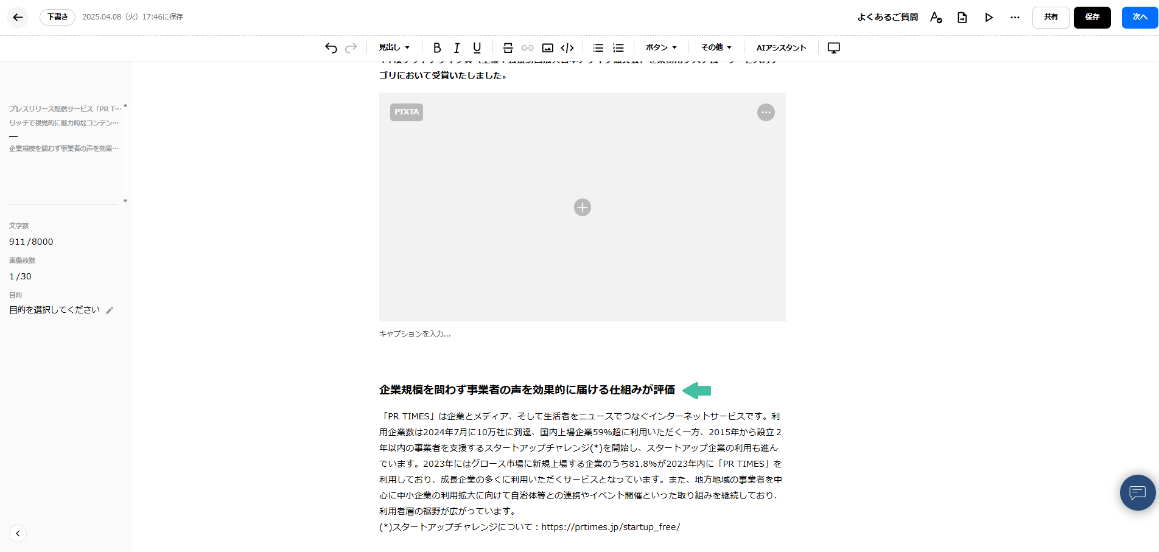Image resolution: width=1159 pixels, height=552 pixels.
Task: Insert embed code with the code icon
Action: tap(567, 48)
